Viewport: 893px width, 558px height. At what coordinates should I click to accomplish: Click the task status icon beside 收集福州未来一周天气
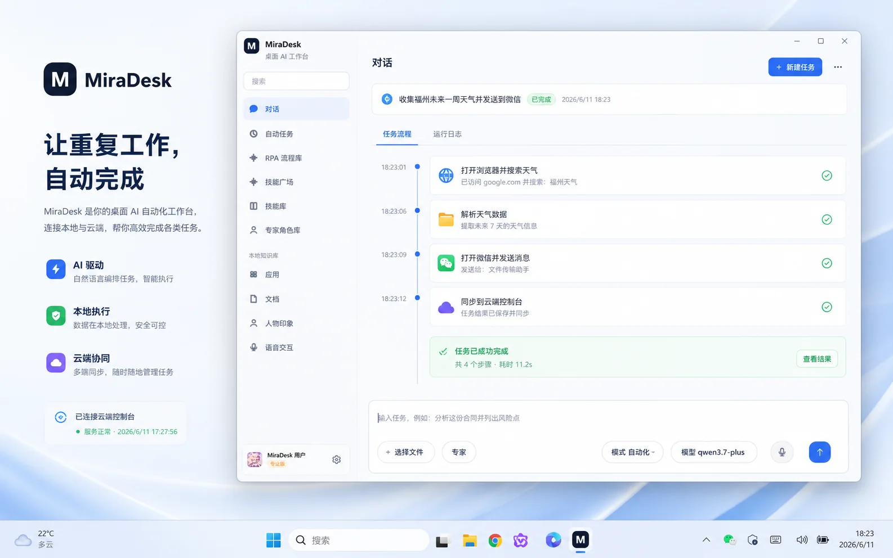[387, 99]
